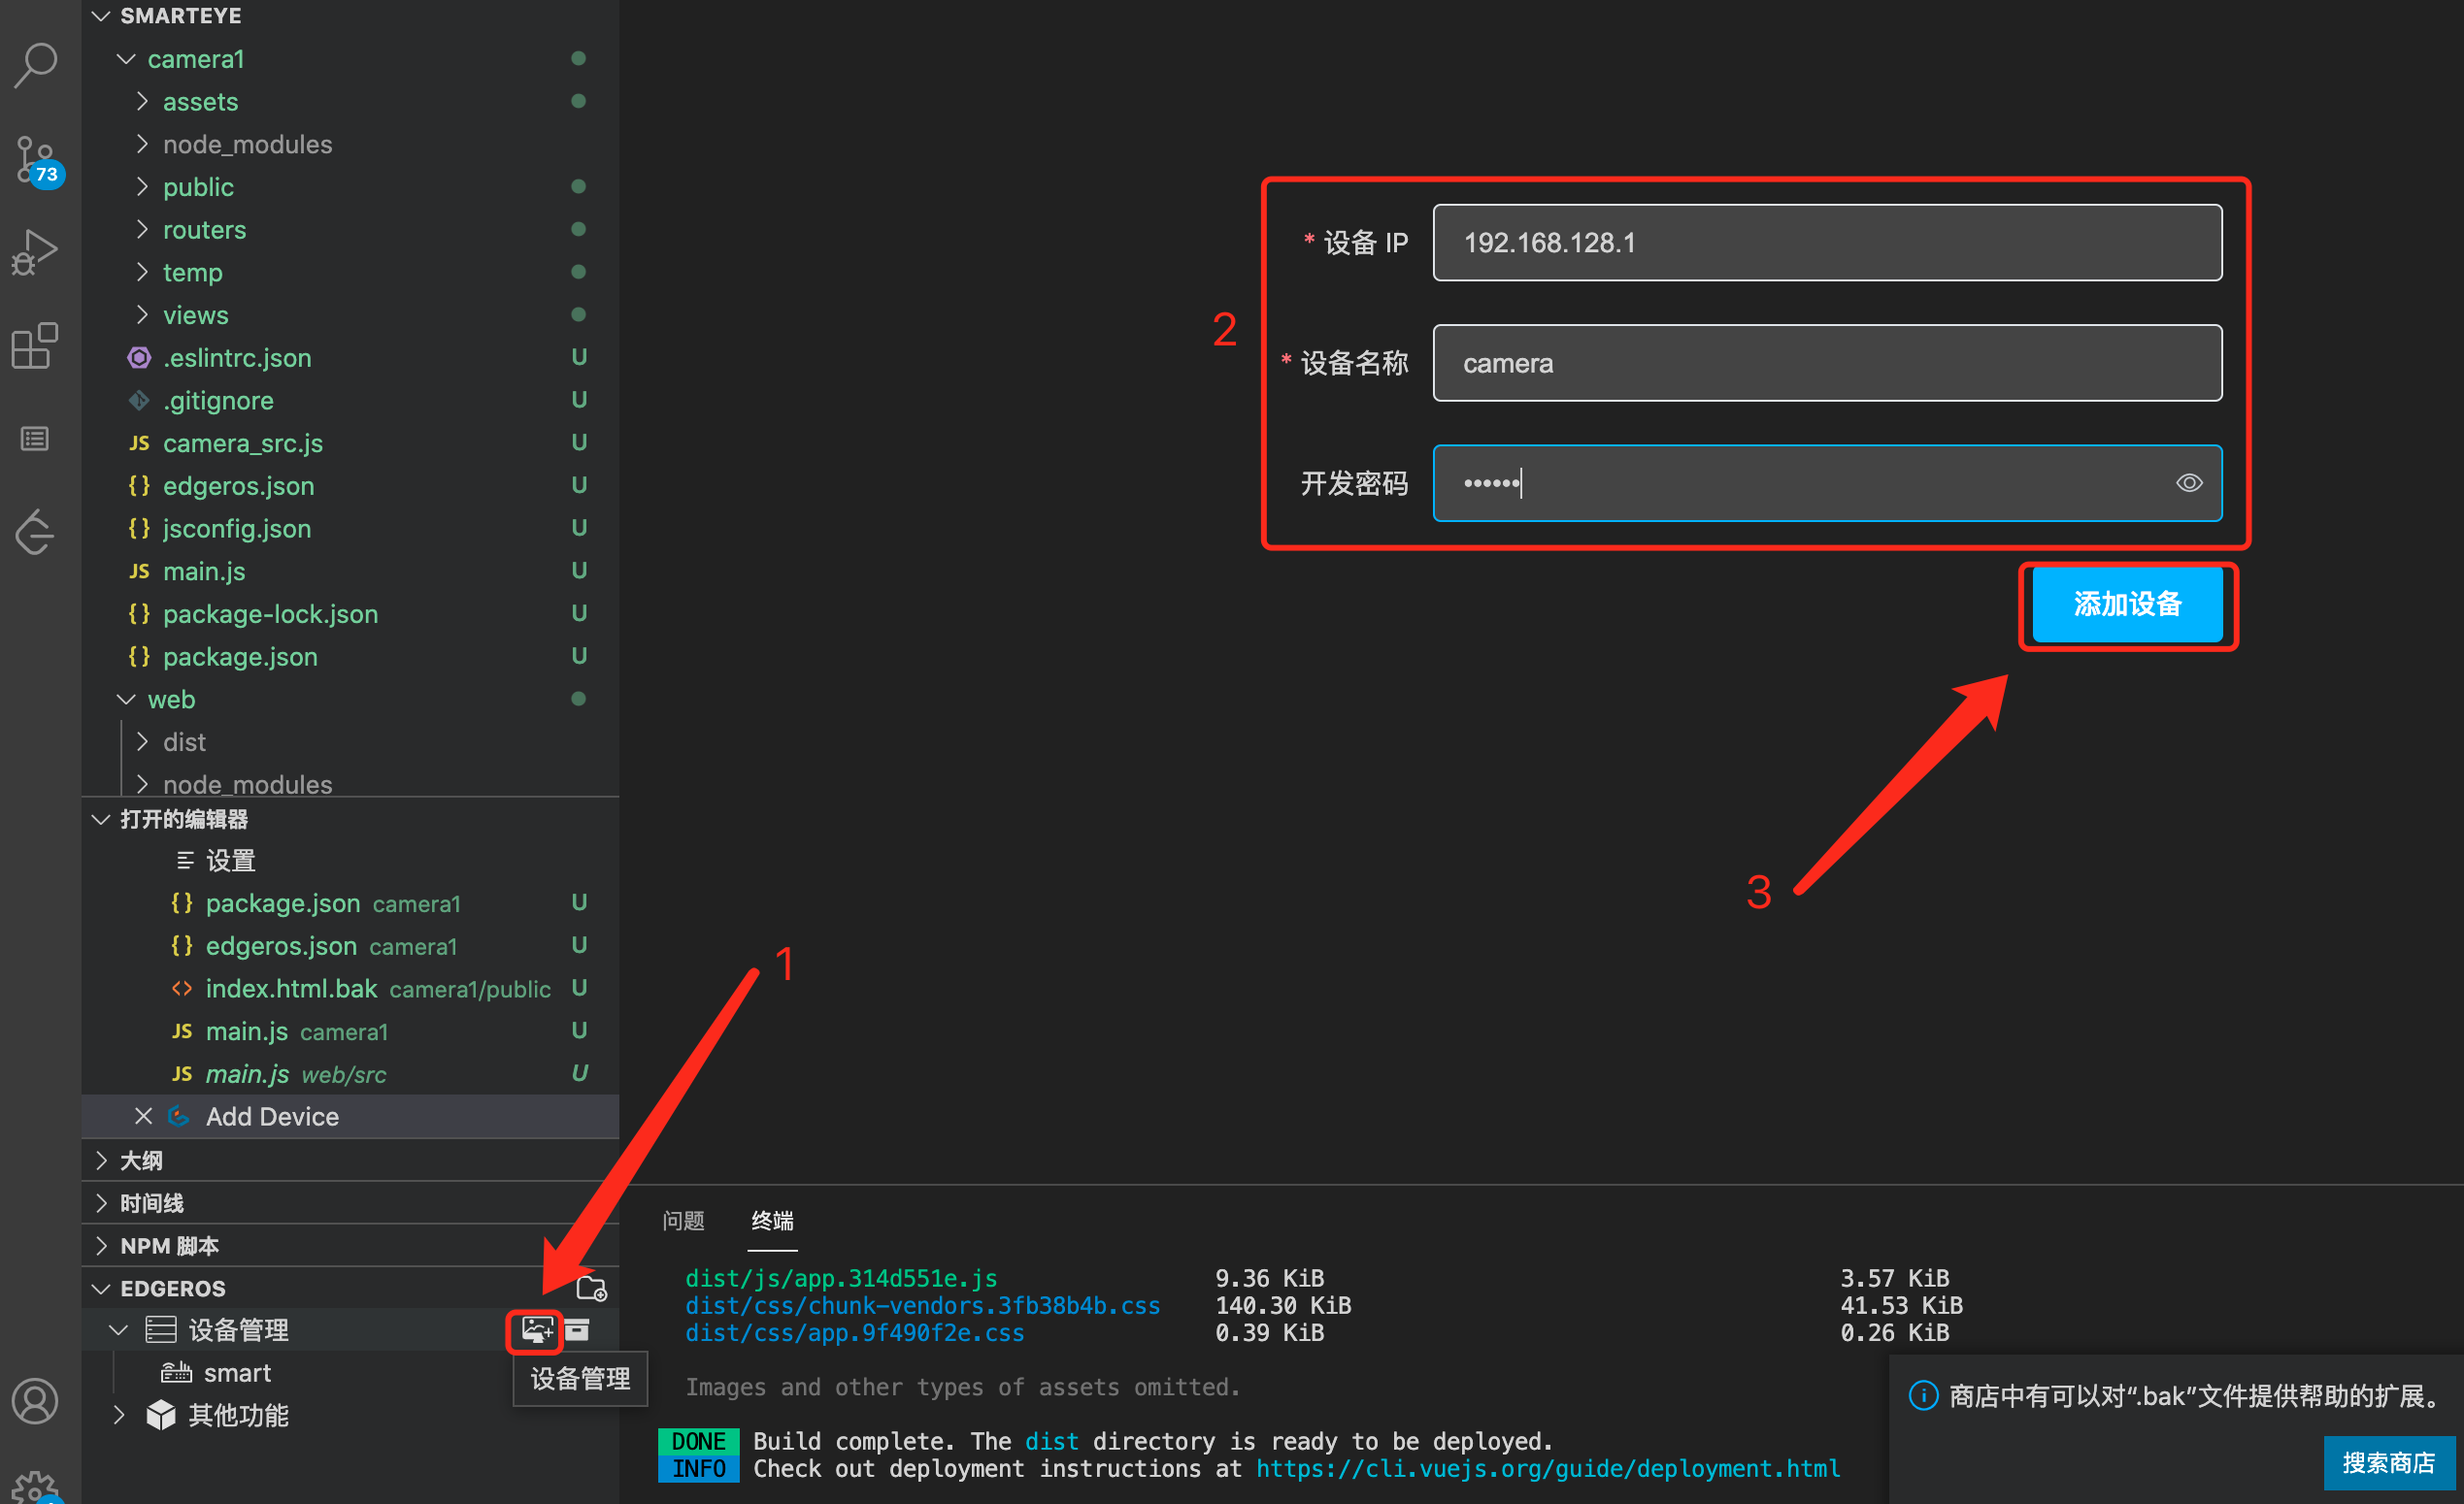Switch to main.js camera1 open editor

(350, 1031)
